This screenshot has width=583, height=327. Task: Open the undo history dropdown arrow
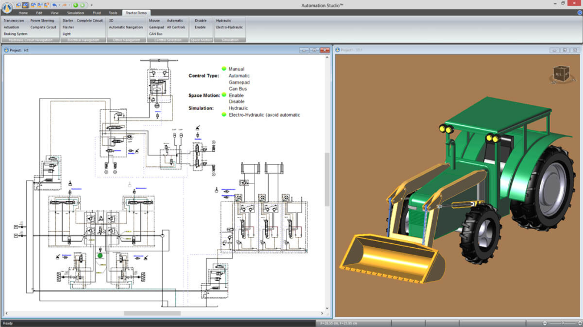point(59,5)
